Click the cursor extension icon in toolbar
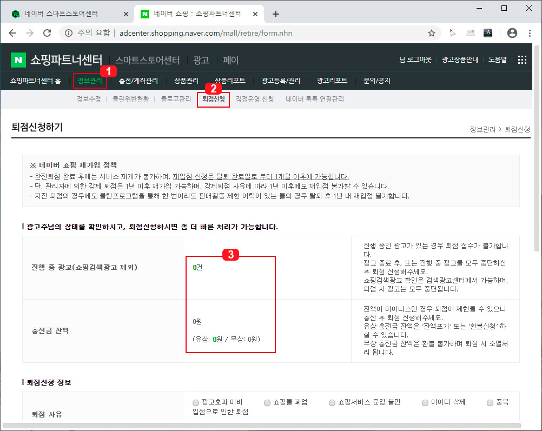542x431 pixels. (452, 33)
